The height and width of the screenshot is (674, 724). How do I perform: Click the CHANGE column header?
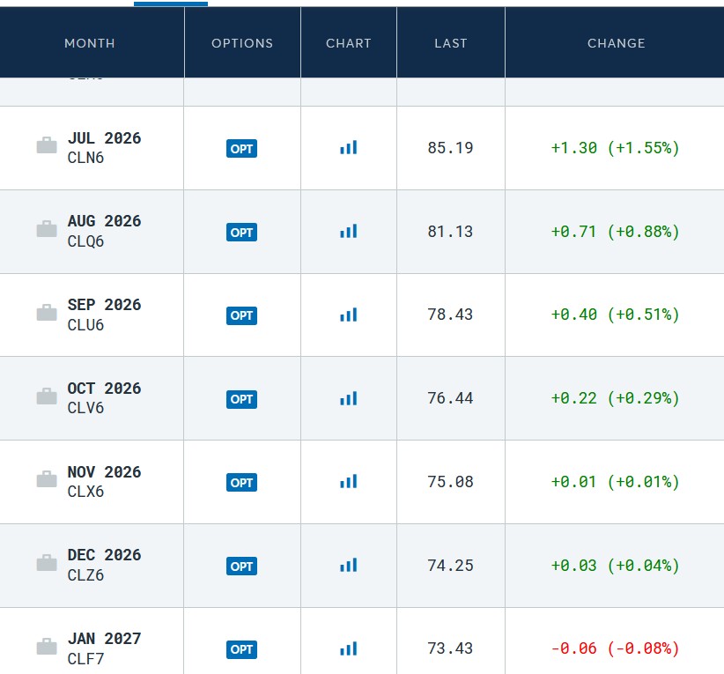(617, 43)
